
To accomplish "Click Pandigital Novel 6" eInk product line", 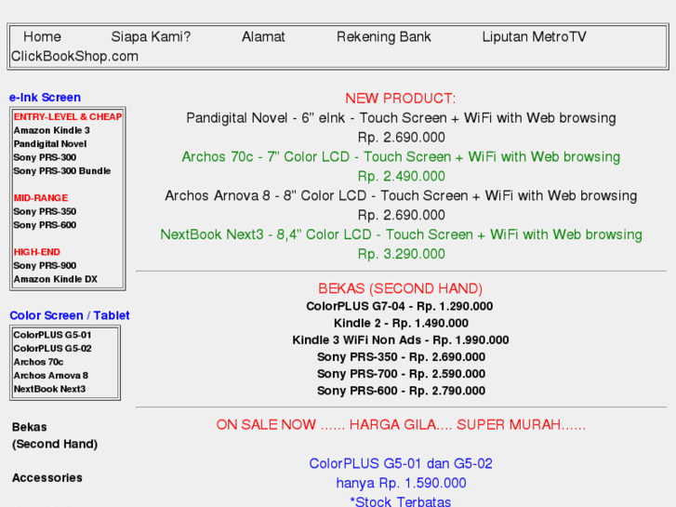I will point(401,118).
